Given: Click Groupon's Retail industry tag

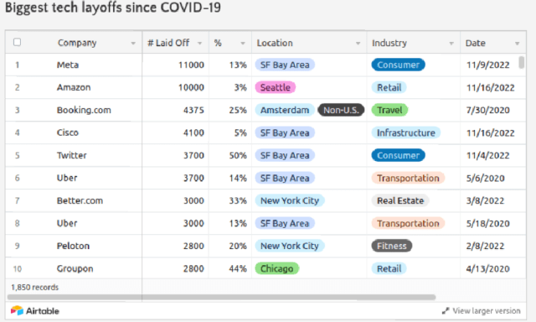Looking at the screenshot, I should [x=389, y=268].
